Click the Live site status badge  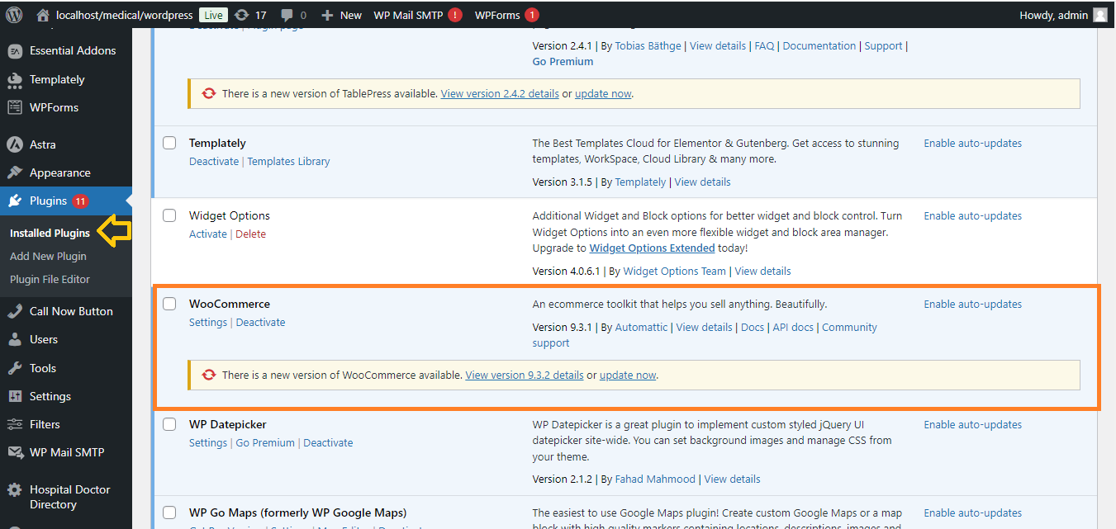pos(213,15)
